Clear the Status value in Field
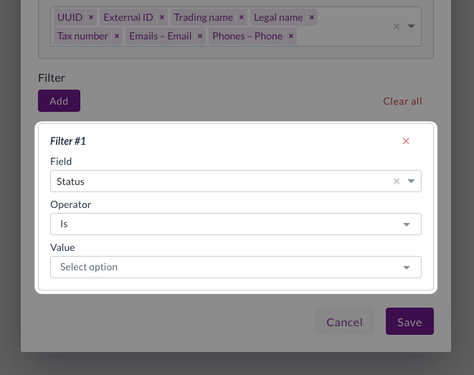Screen dimensions: 474x375 [x=396, y=181]
